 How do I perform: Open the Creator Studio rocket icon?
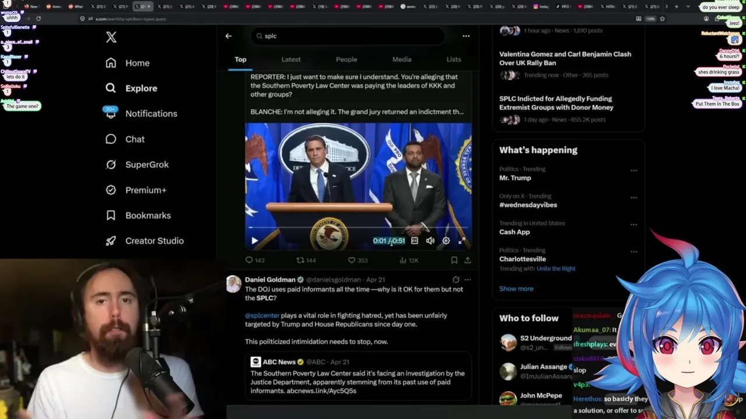coord(111,240)
